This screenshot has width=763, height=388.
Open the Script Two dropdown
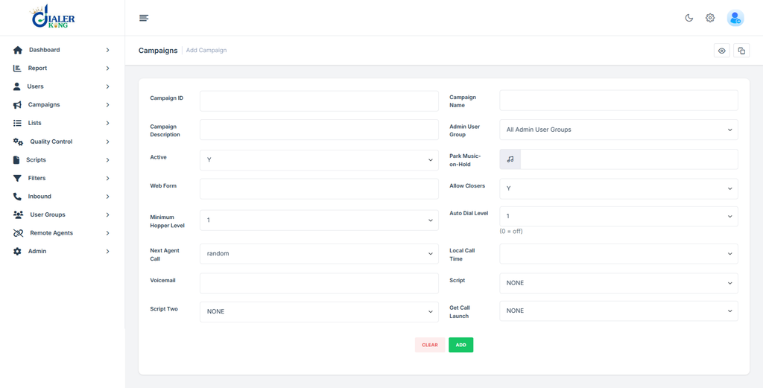point(319,311)
